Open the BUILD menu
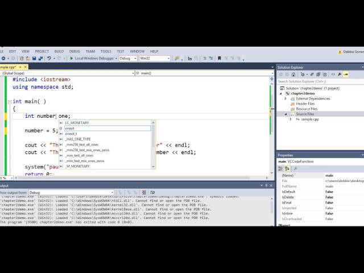The width and height of the screenshot is (364, 273). click(x=59, y=51)
